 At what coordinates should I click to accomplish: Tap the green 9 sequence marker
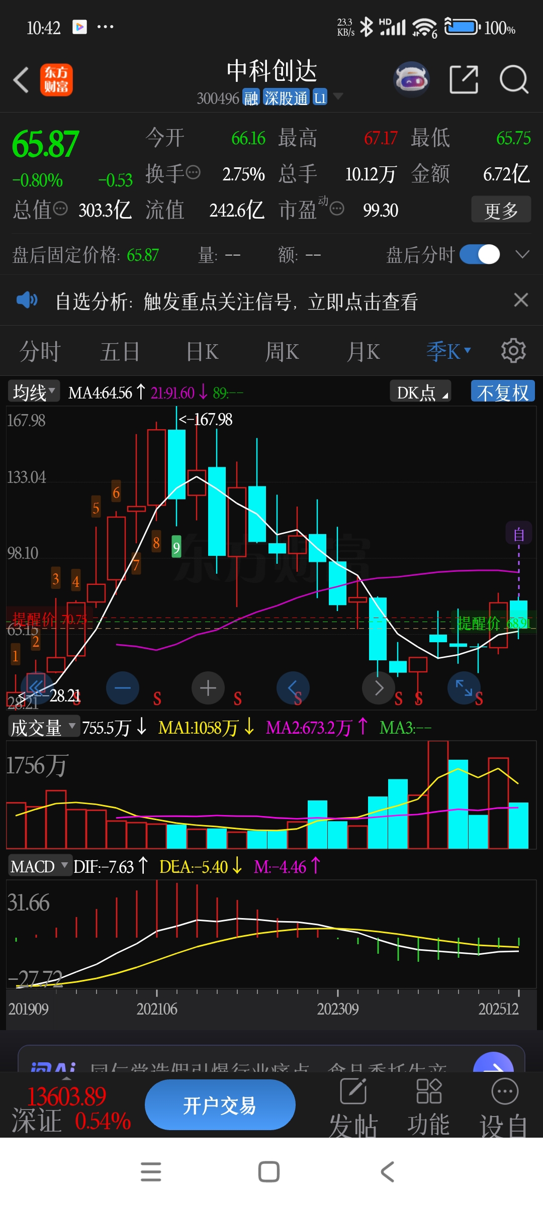[x=176, y=547]
